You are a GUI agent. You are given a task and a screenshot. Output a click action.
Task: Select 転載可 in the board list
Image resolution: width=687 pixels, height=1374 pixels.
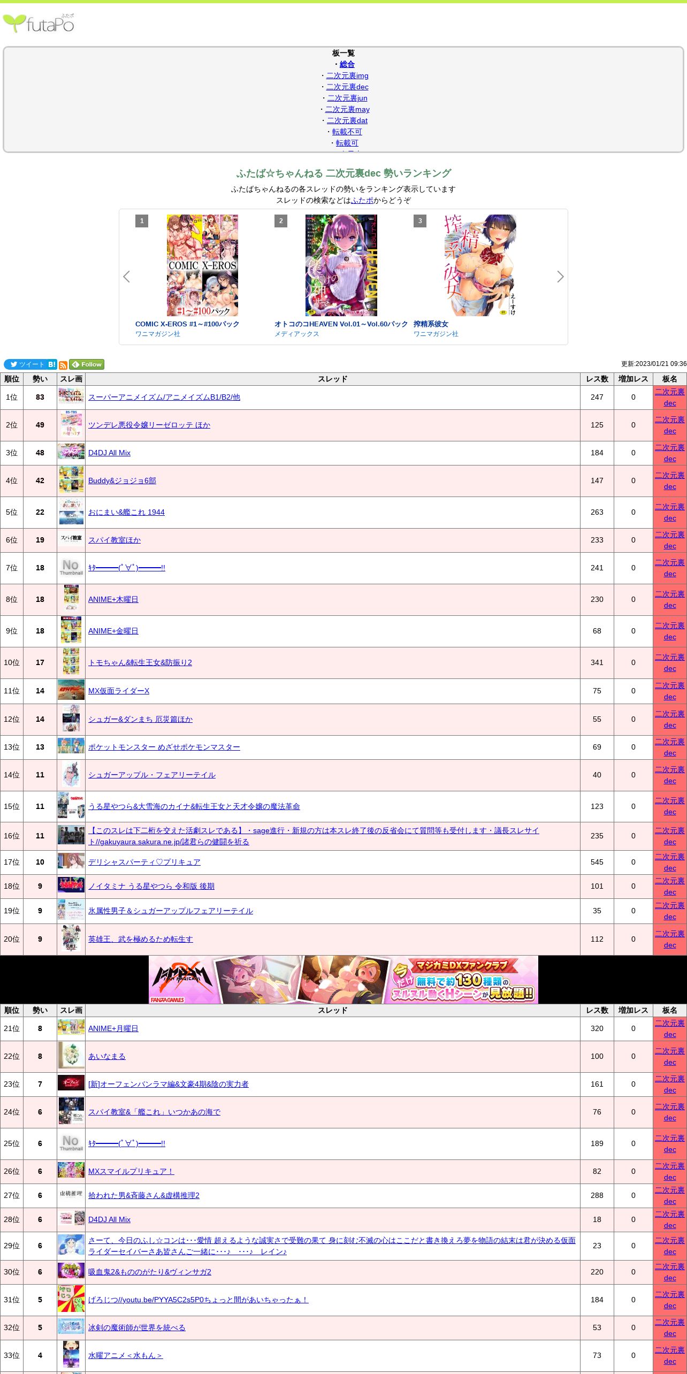347,143
